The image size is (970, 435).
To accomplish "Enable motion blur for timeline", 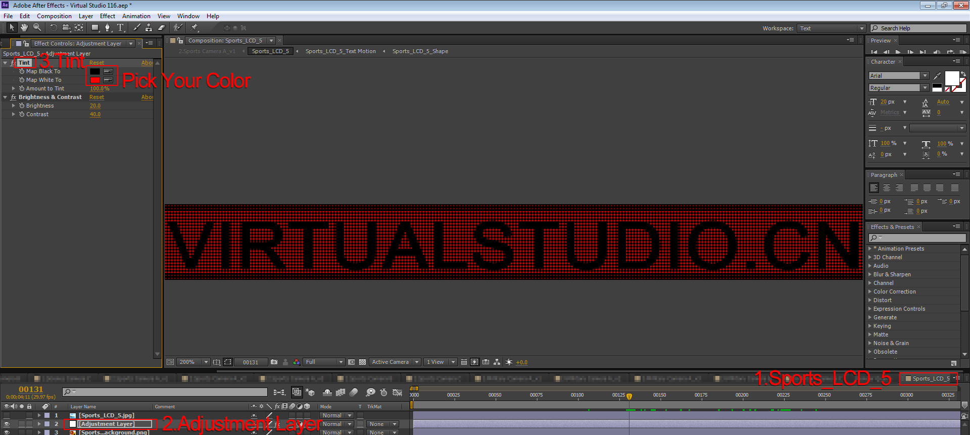I will coord(354,392).
